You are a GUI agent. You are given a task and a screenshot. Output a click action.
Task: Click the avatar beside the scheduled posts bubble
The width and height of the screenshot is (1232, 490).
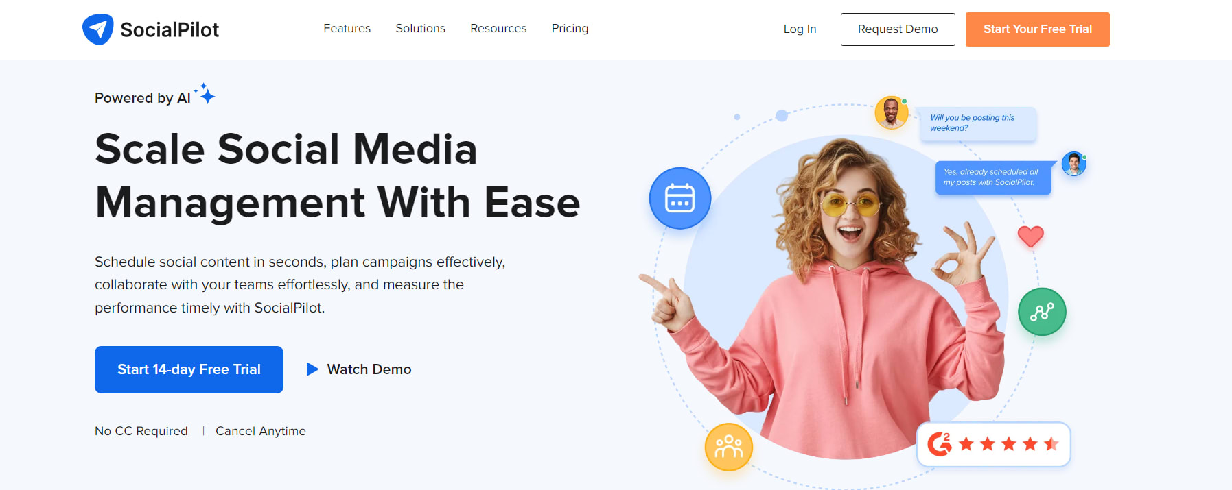click(x=1073, y=164)
